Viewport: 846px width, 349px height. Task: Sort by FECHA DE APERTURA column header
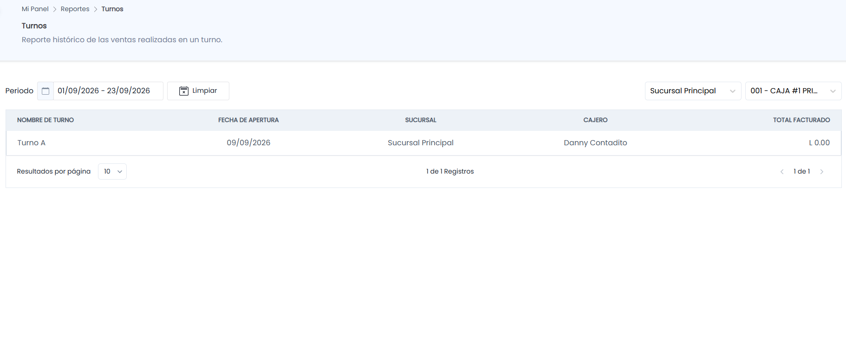click(x=248, y=120)
